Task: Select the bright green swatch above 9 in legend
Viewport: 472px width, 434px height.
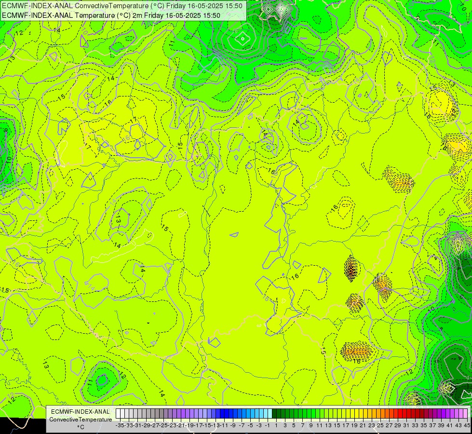Action: pos(309,413)
